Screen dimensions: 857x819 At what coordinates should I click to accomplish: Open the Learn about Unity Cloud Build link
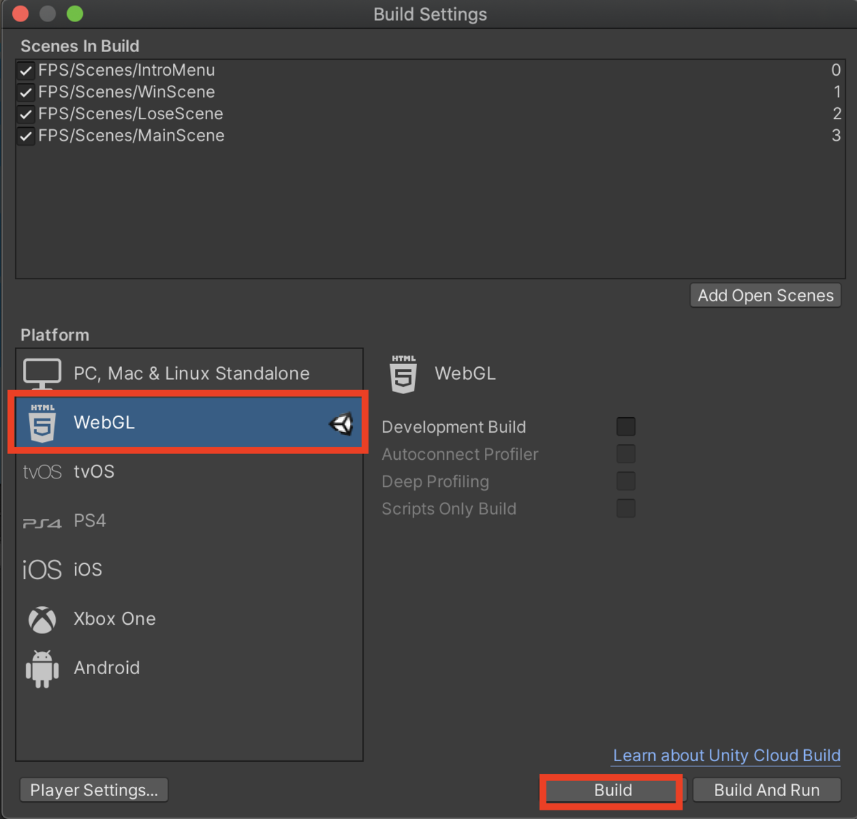726,755
